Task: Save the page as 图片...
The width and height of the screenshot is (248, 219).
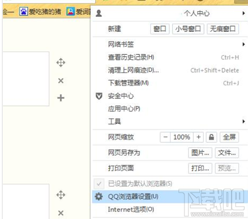Action: click(200, 153)
